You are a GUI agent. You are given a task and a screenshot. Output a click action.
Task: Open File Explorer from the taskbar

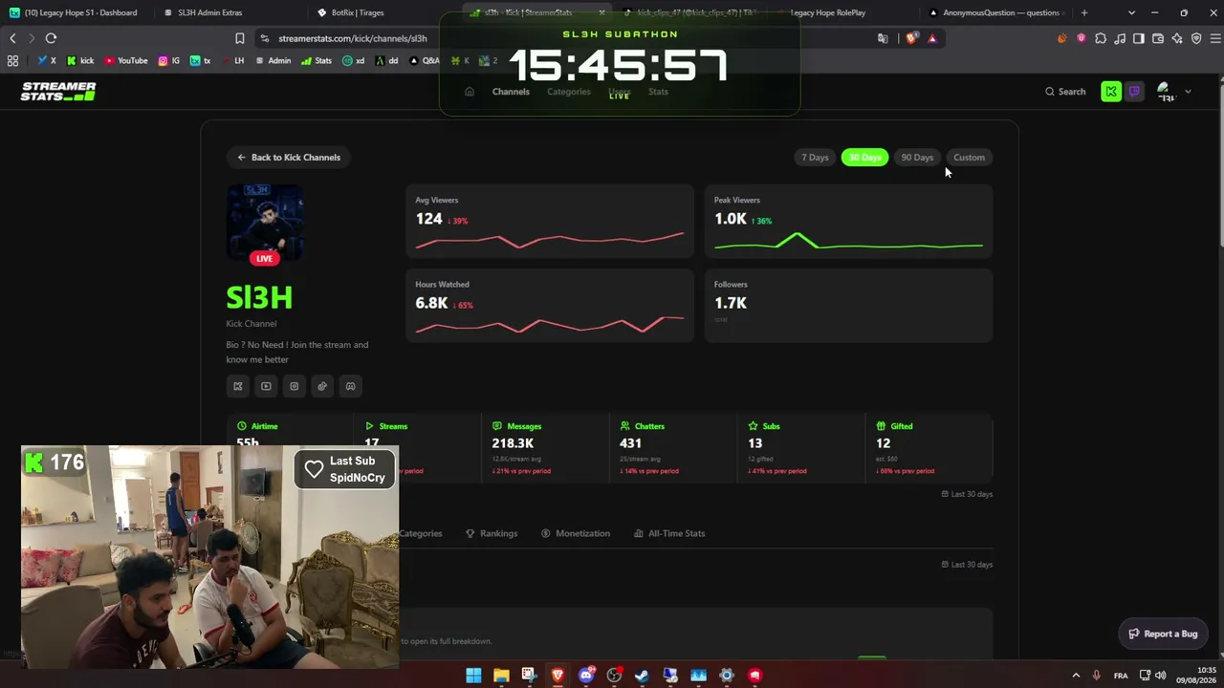tap(501, 676)
